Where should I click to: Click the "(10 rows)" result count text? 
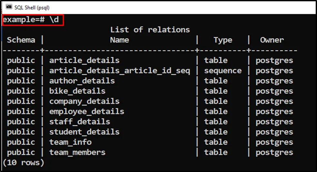(23, 163)
